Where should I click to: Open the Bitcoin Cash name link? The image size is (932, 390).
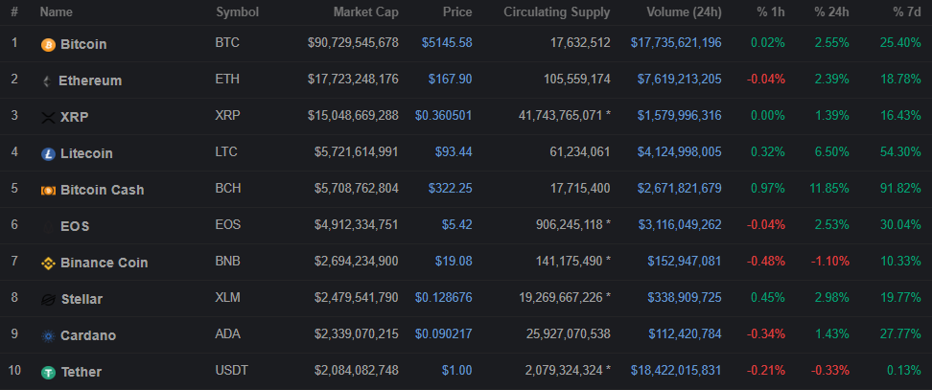click(x=102, y=190)
